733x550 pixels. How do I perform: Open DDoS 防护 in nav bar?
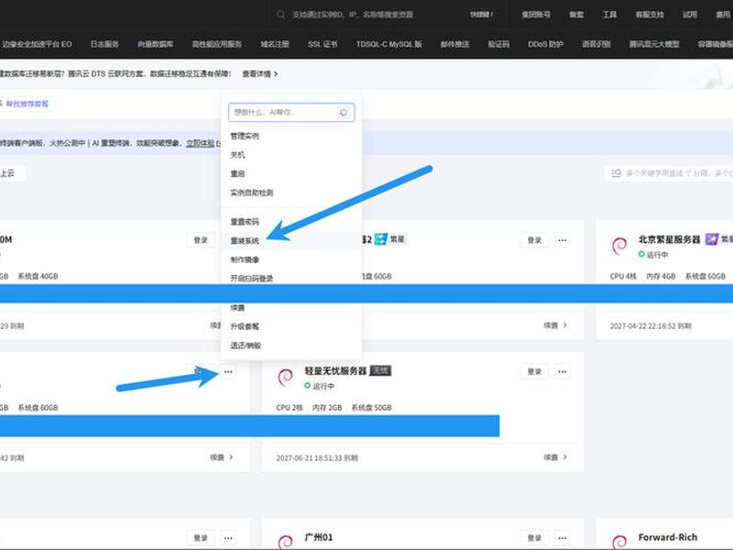click(545, 44)
